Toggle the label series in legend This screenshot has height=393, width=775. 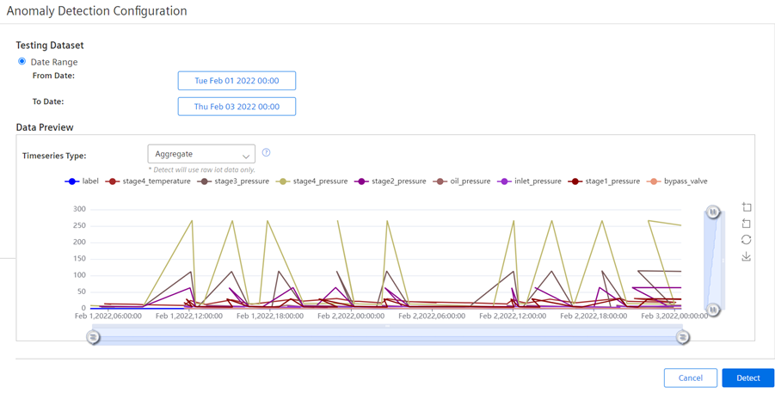pos(82,181)
